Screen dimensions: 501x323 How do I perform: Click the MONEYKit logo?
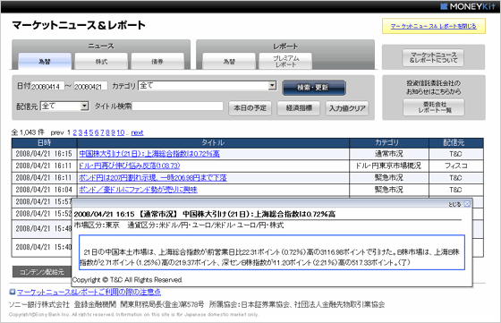pos(467,6)
